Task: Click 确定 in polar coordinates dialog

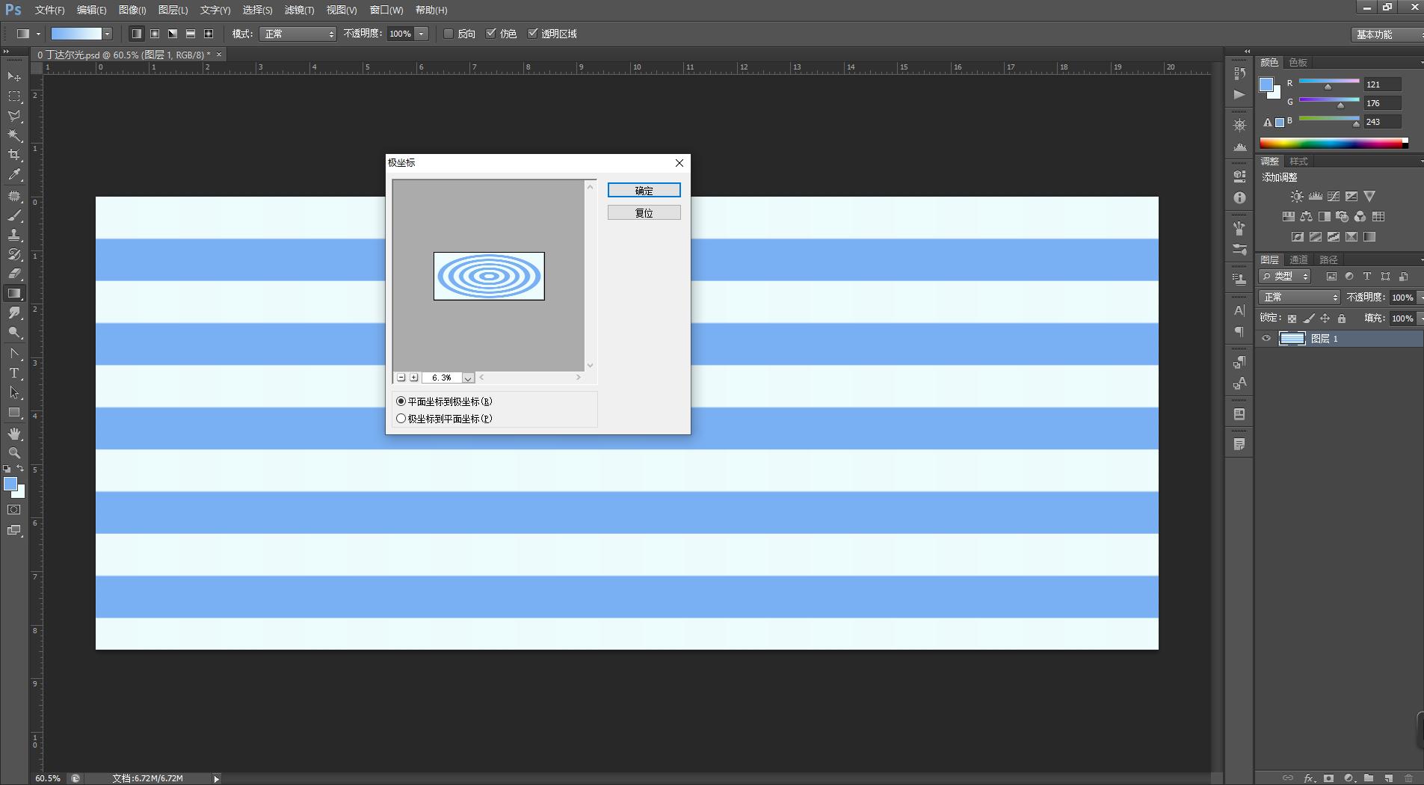Action: tap(644, 191)
